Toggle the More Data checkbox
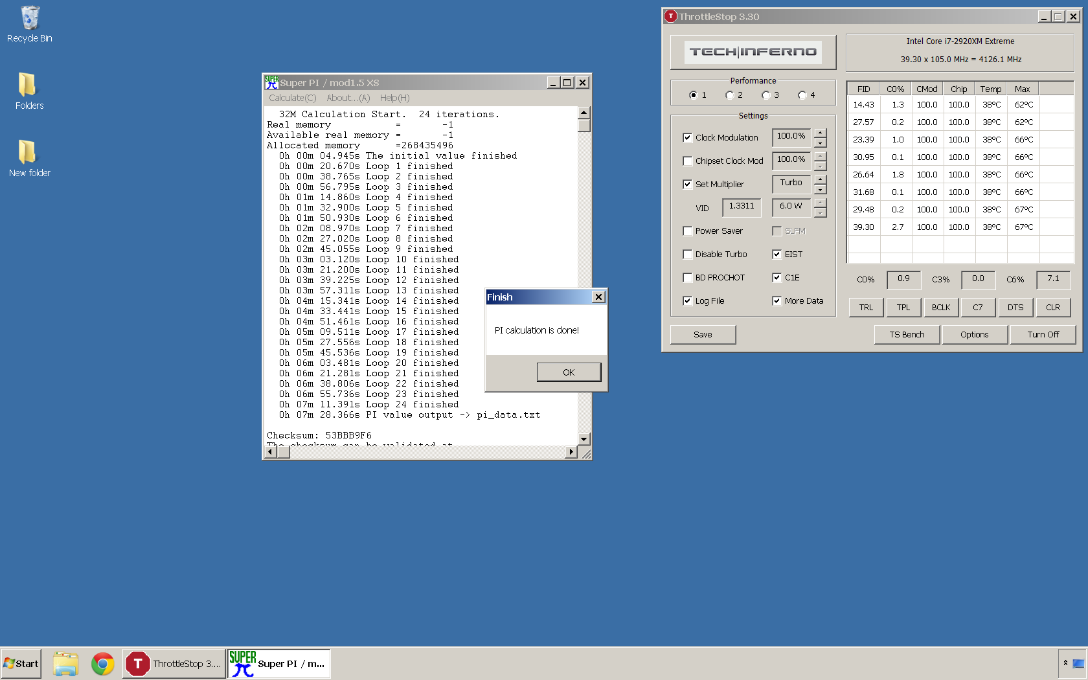Screen dimensions: 1088x680 pos(776,300)
